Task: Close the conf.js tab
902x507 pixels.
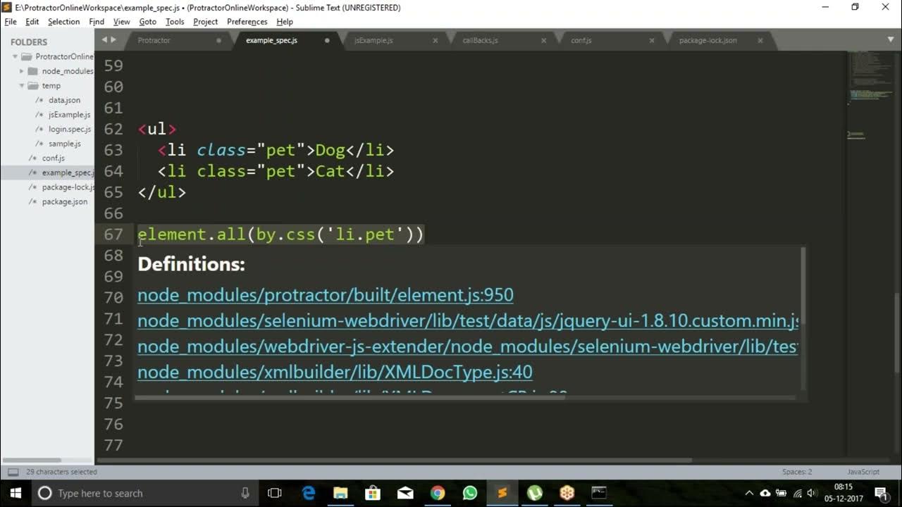Action: pos(652,40)
